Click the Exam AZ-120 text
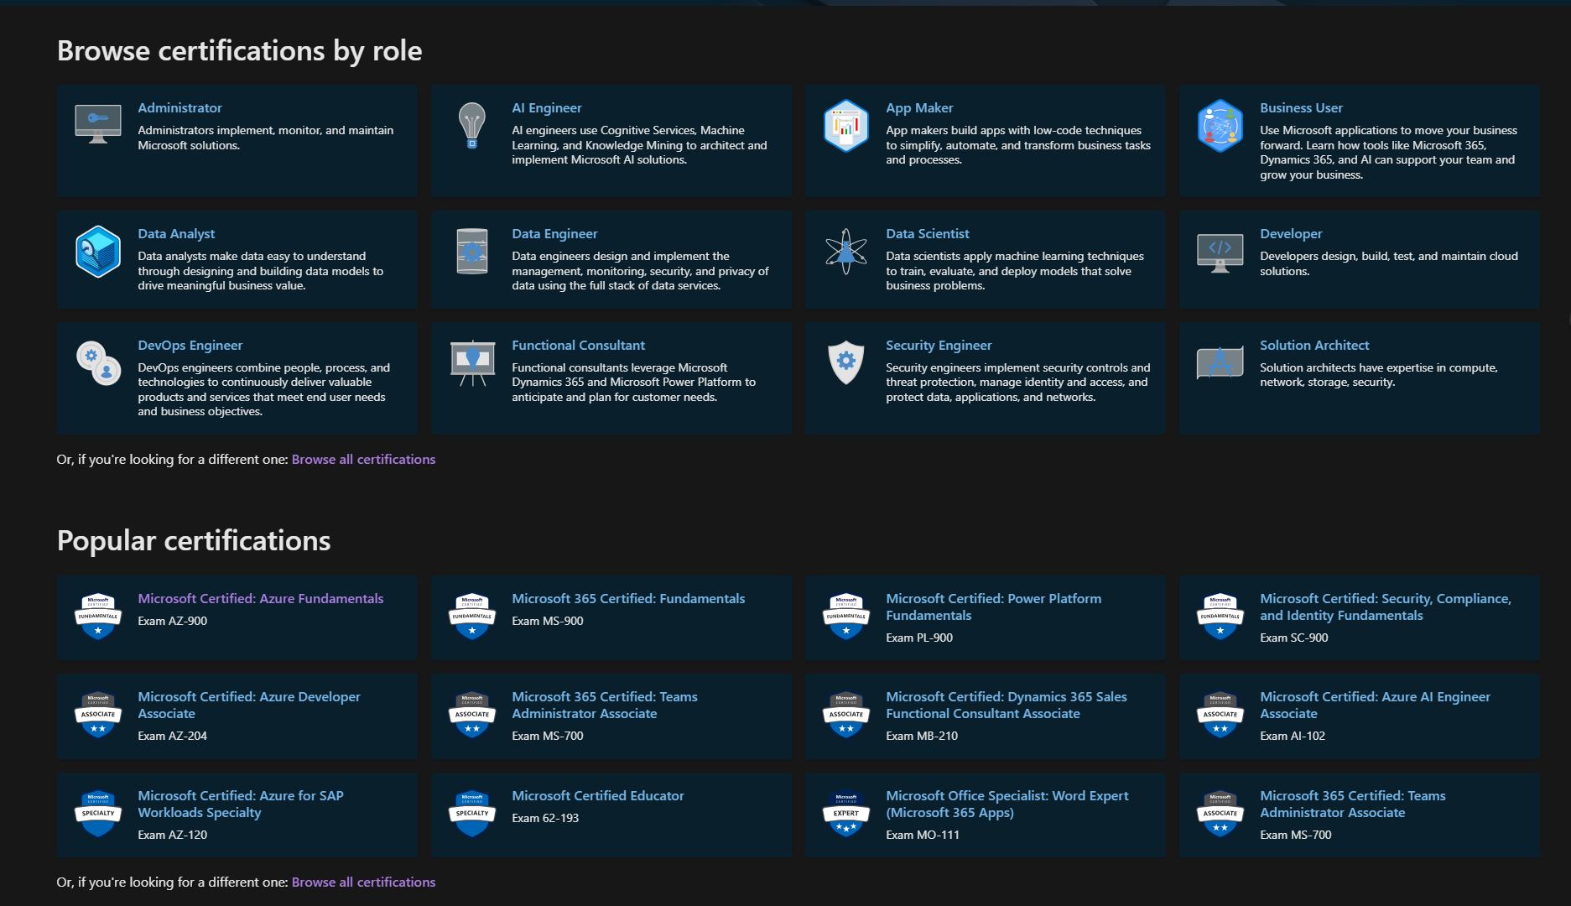Viewport: 1571px width, 906px height. tap(172, 836)
